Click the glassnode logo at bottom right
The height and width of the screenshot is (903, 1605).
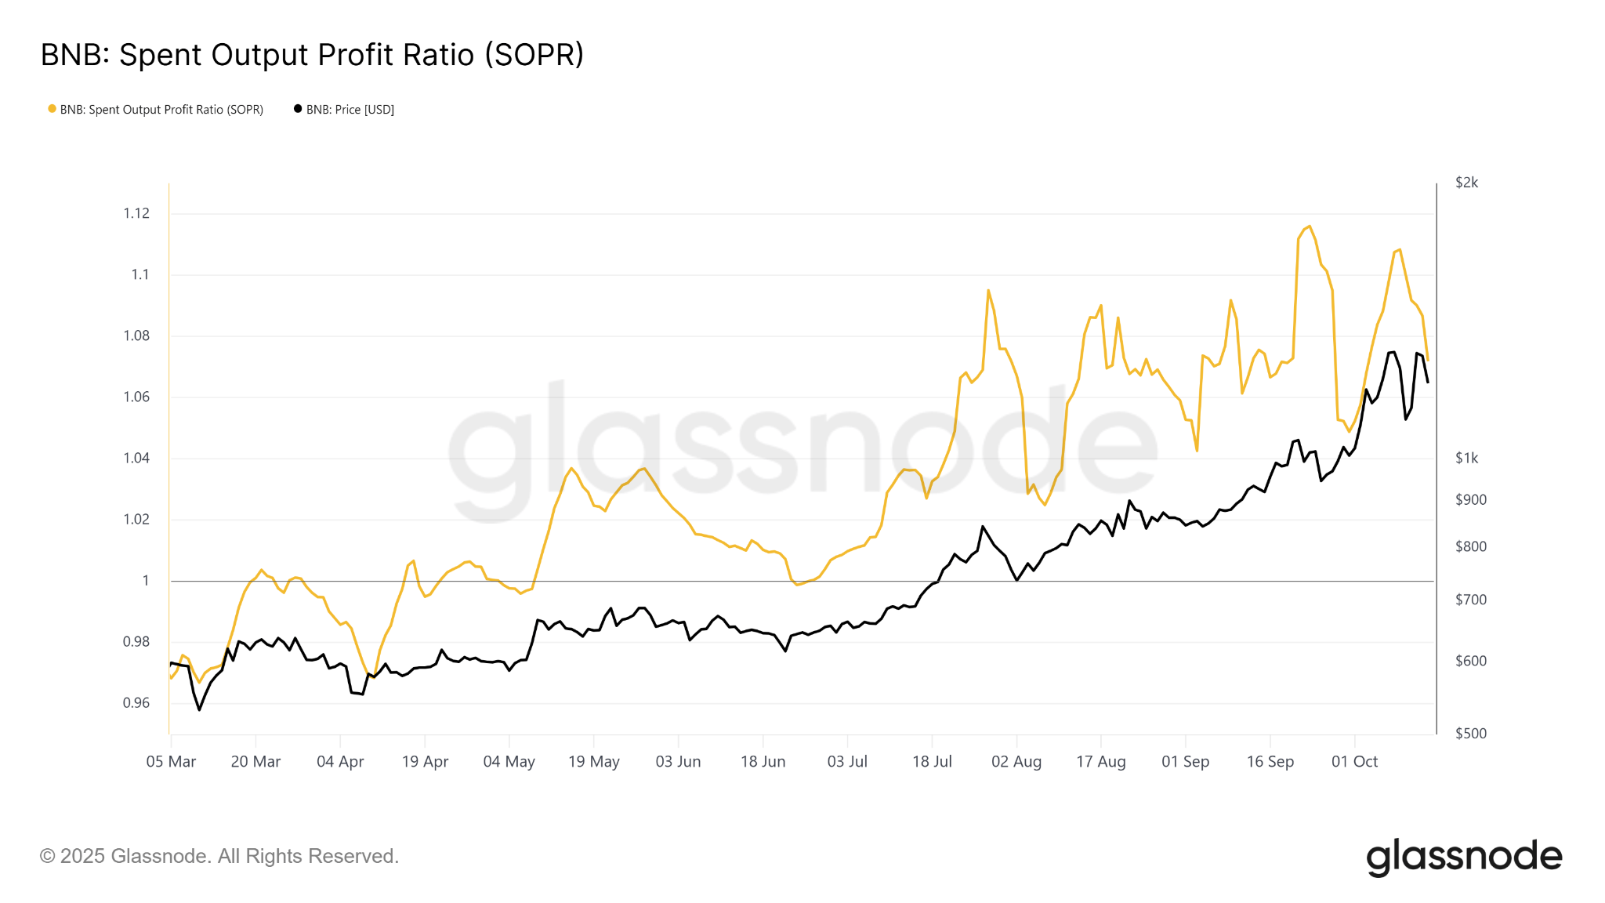point(1464,857)
